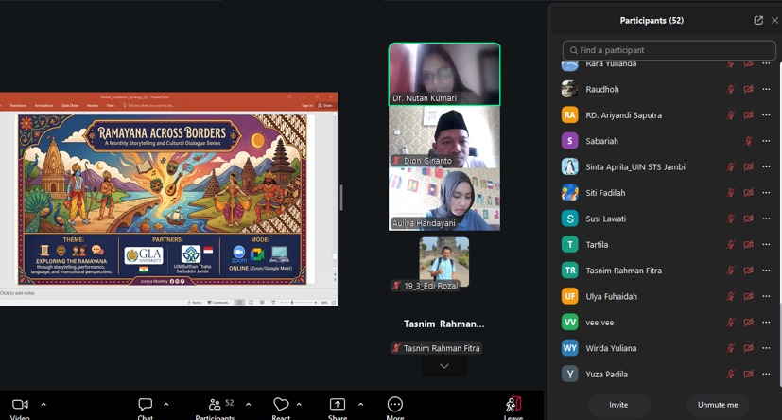Click the Invite button
This screenshot has height=420, width=782.
[x=618, y=405]
